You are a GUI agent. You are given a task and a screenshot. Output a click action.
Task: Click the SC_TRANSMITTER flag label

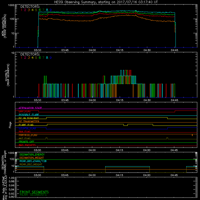pos(29,121)
